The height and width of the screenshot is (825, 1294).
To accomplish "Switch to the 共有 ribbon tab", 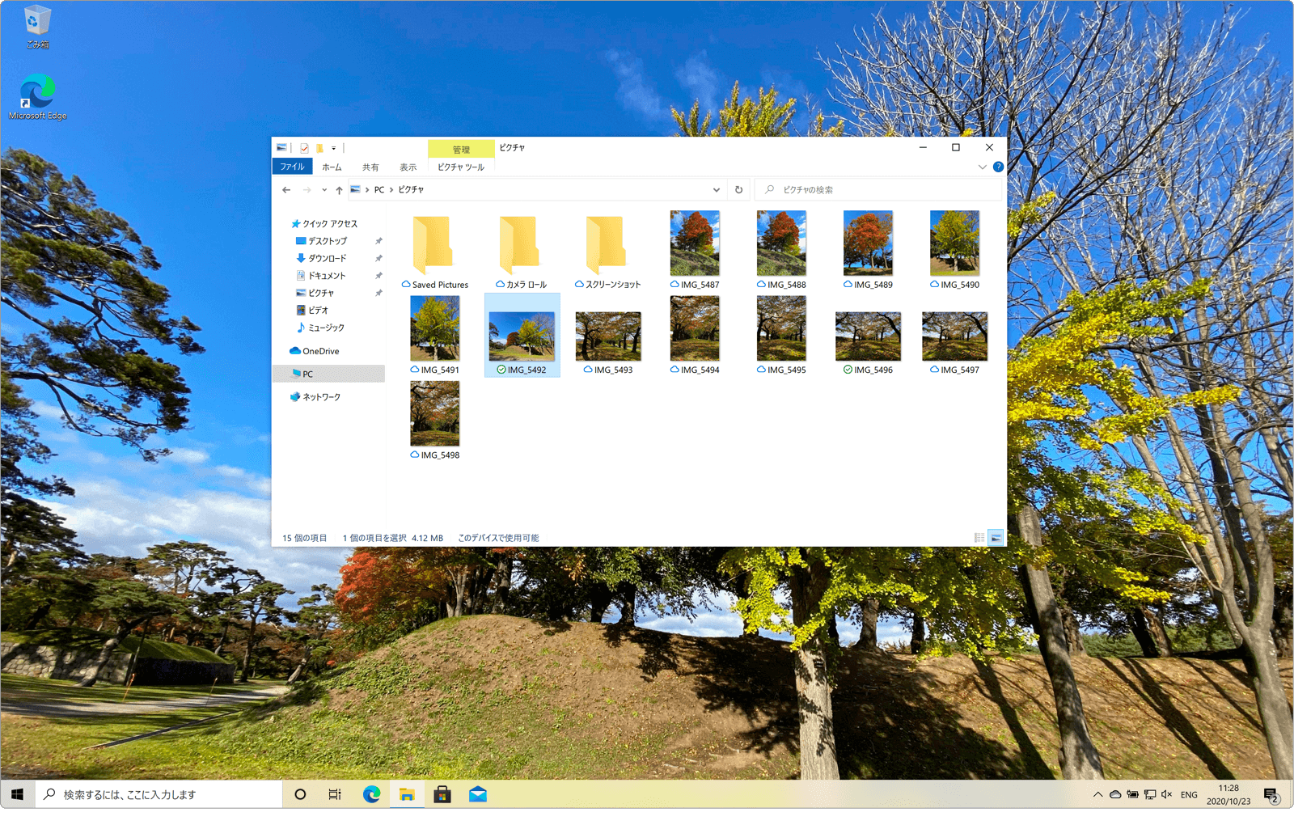I will (x=370, y=167).
